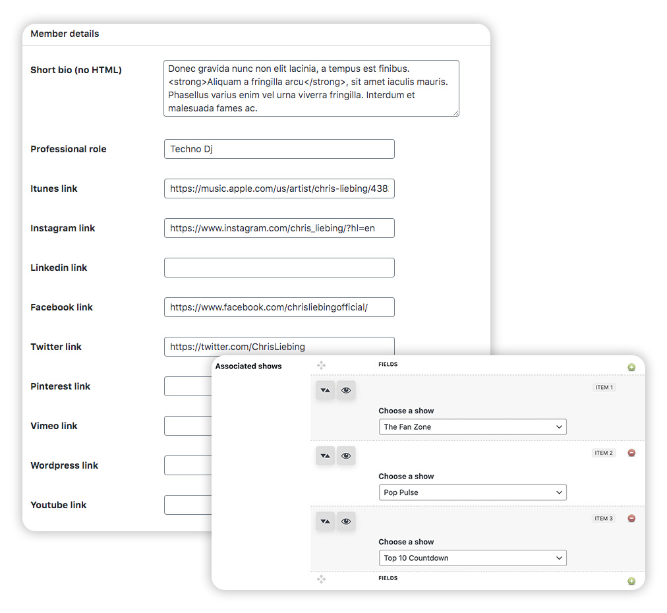The height and width of the screenshot is (613, 667).
Task: Click the bottom green add field button
Action: (x=631, y=581)
